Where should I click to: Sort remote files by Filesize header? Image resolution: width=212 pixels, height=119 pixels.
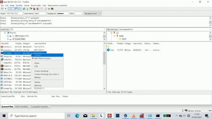(x=120, y=43)
